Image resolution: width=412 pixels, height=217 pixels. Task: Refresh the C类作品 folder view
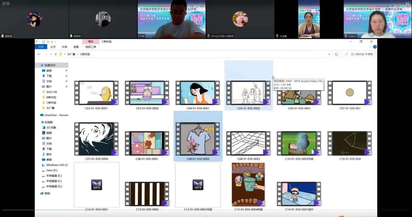pos(336,54)
